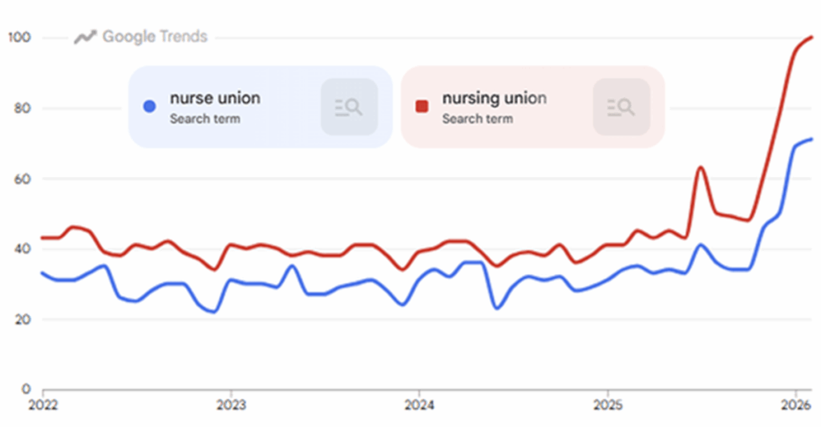
Task: Click the search icon in nursing union card
Action: point(621,107)
